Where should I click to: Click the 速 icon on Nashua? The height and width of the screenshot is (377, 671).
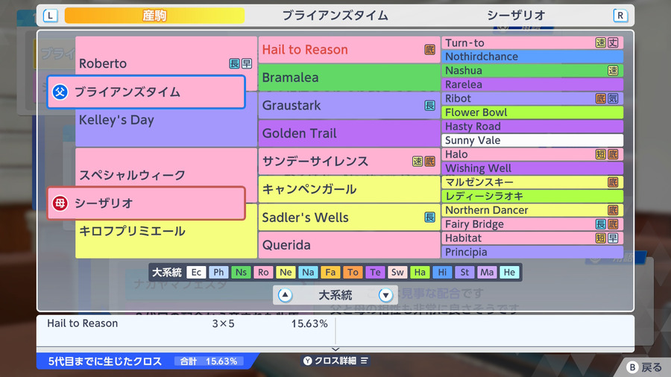(613, 71)
